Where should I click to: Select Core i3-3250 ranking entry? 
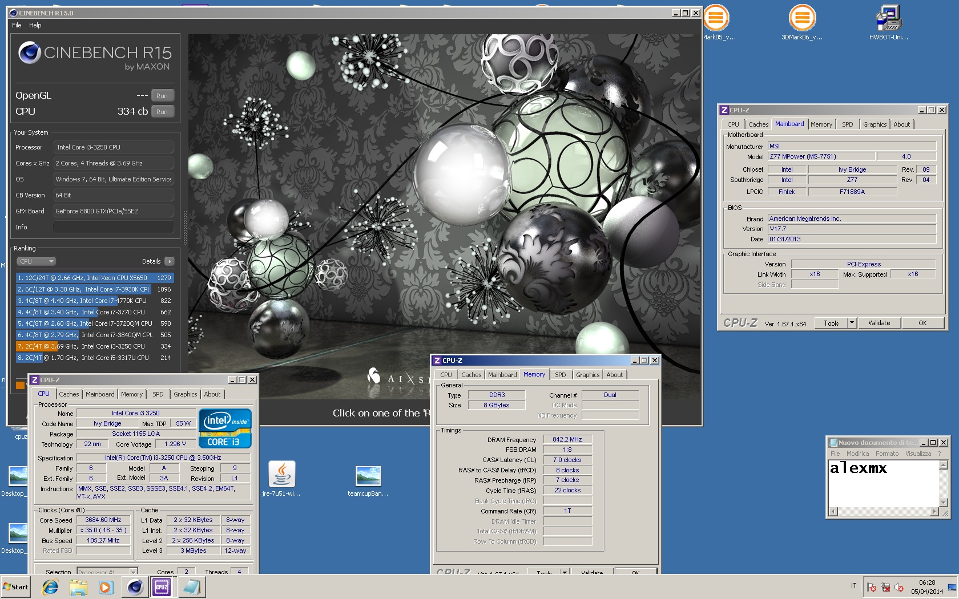coord(95,346)
